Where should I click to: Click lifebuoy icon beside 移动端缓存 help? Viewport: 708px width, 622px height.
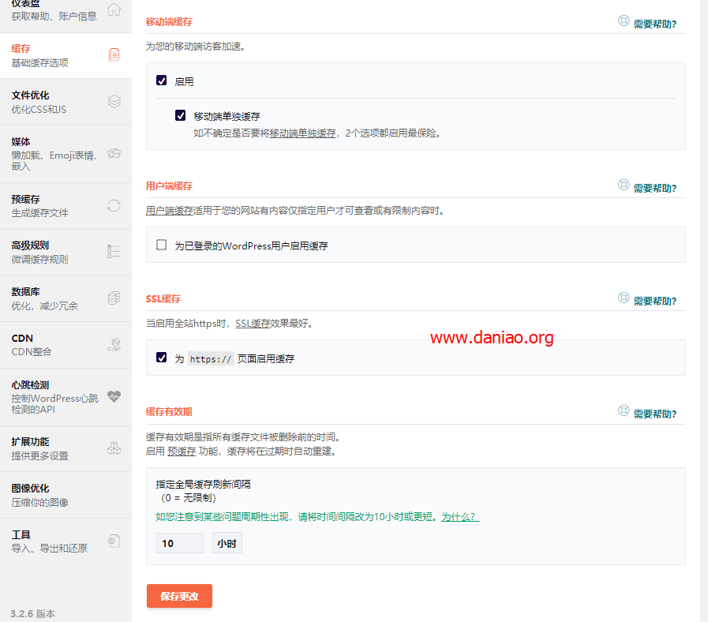[624, 21]
